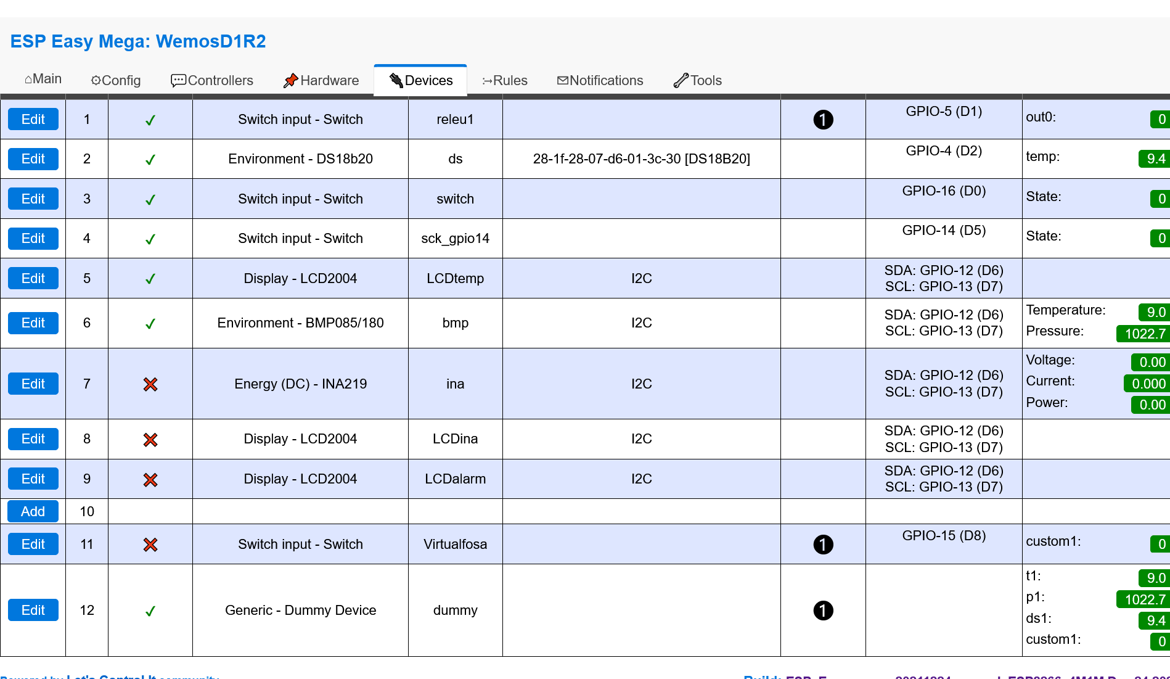Click the disabled red cross for ina
Screen dimensions: 1170x679
[x=150, y=384]
